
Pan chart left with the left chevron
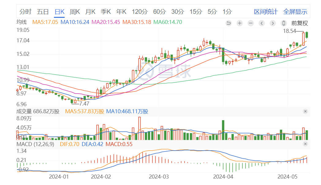(x=262, y=23)
